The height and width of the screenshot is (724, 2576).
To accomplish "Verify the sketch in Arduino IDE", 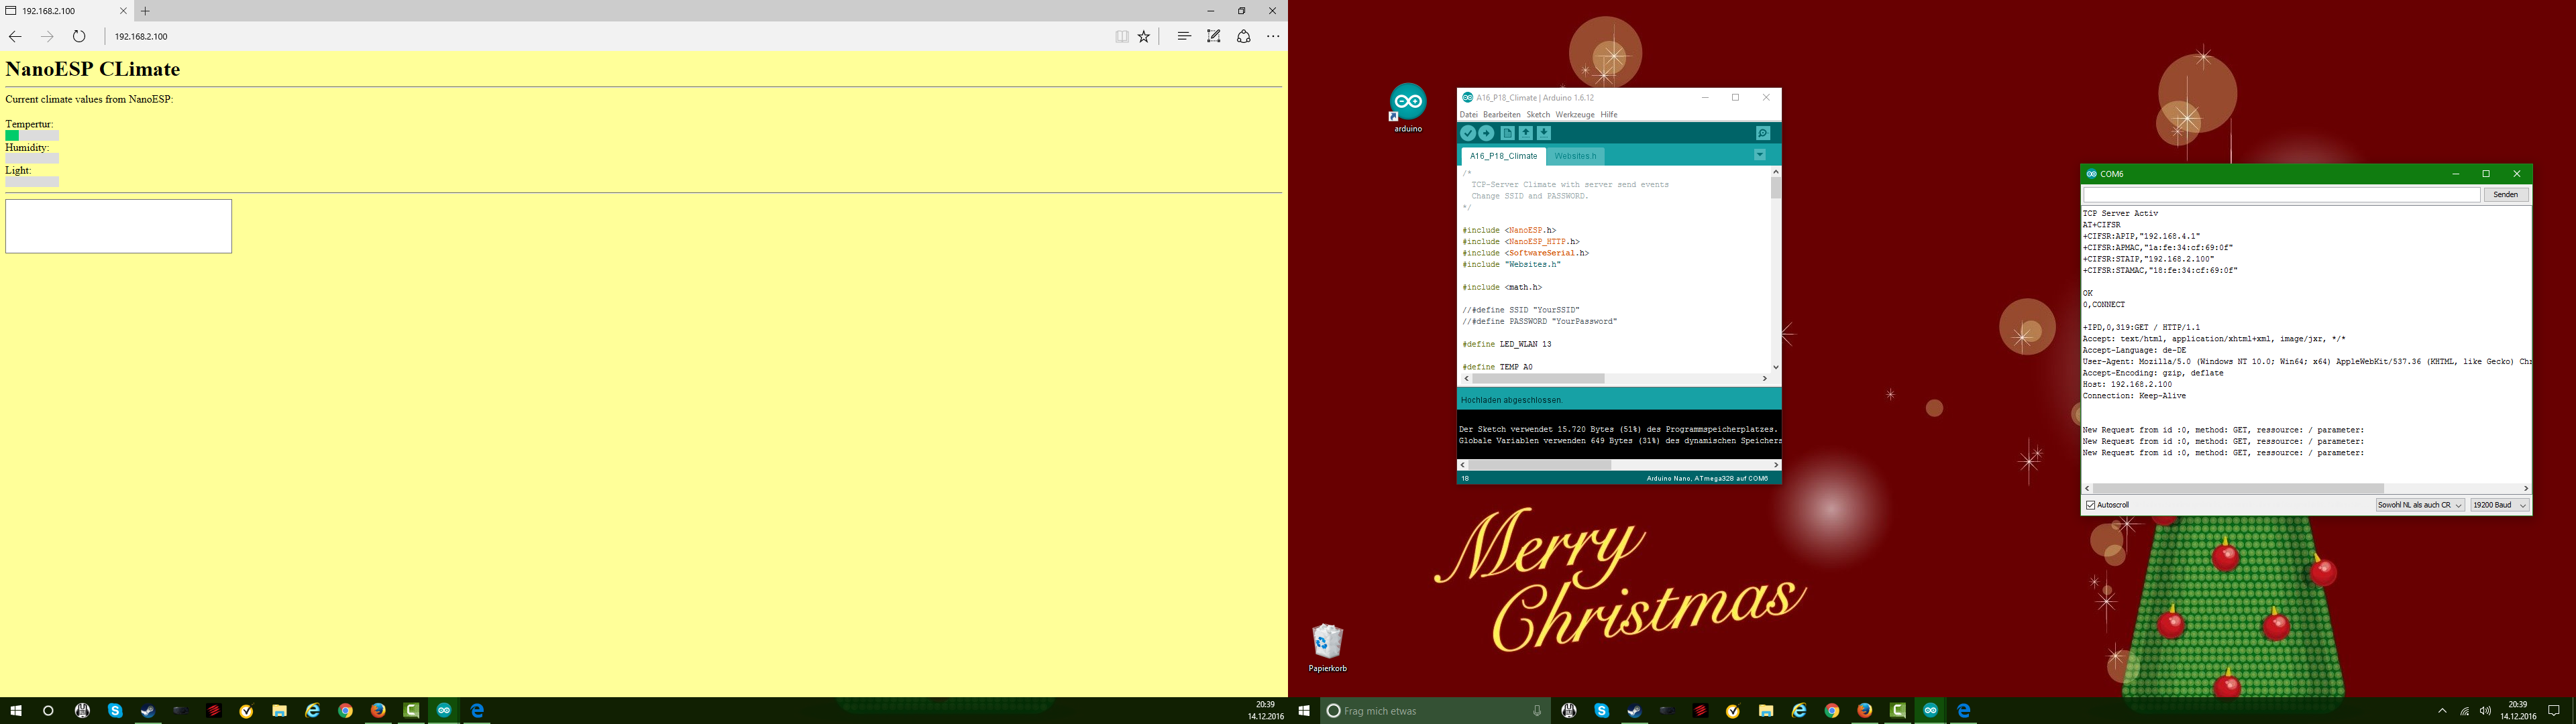I will (1468, 133).
